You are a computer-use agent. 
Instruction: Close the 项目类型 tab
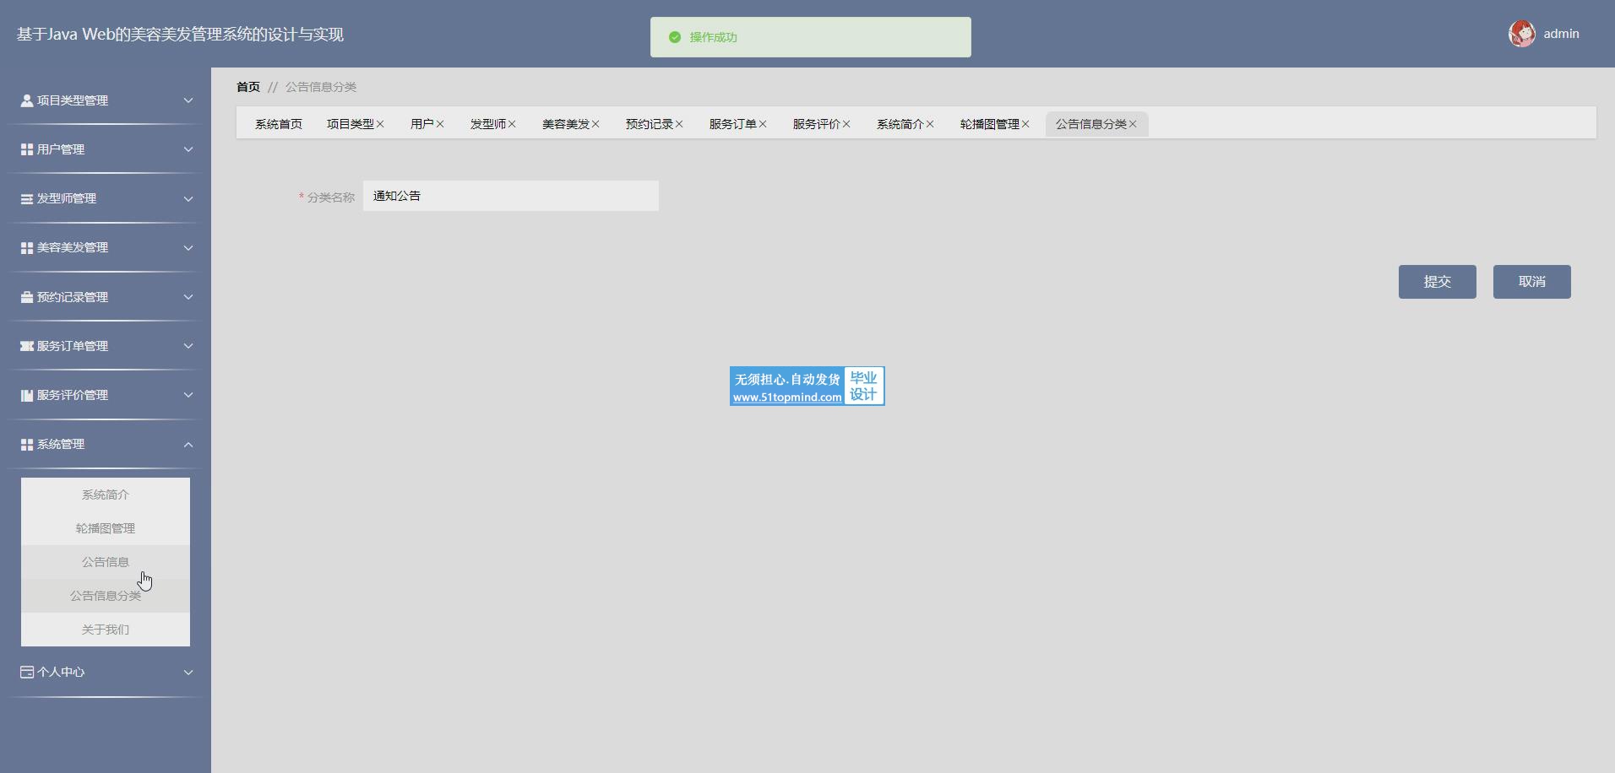tap(380, 124)
